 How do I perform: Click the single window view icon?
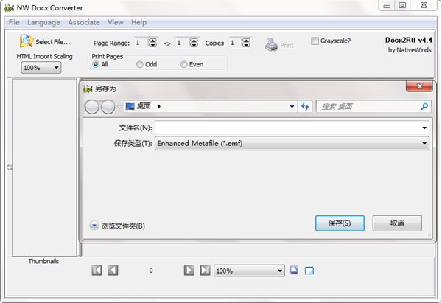pos(309,271)
